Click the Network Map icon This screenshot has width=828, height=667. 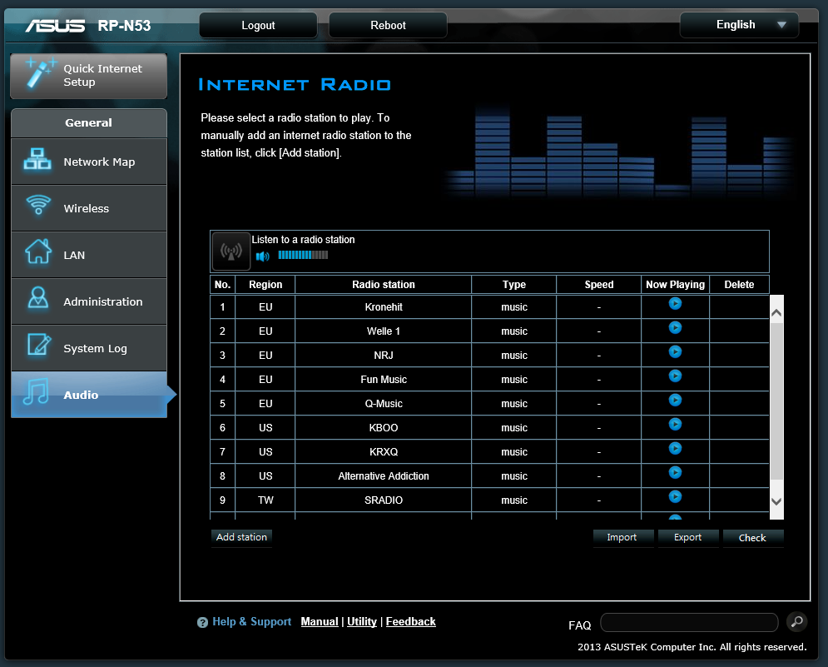pyautogui.click(x=37, y=159)
